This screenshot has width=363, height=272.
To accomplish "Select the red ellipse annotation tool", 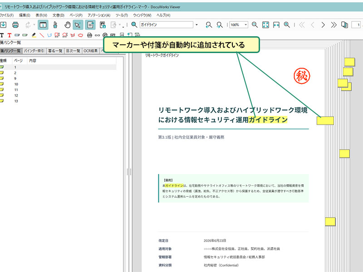I will [65, 35].
